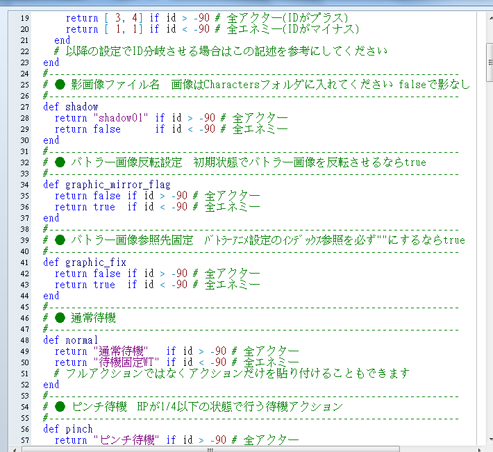Click the vertical scrollbar down arrow
This screenshot has width=493, height=452.
[491, 440]
